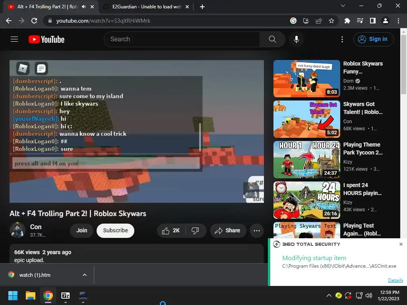The width and height of the screenshot is (407, 305).
Task: Open the YouTube hamburger guide menu
Action: pyautogui.click(x=14, y=39)
